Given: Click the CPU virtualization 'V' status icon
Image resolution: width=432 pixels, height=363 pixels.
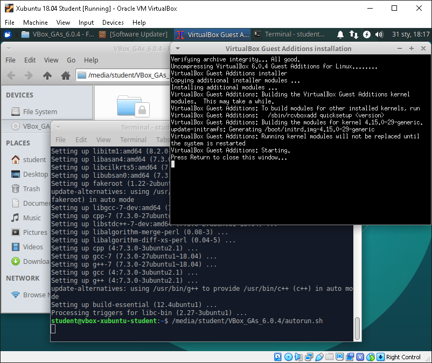Looking at the screenshot, I should click(360, 357).
